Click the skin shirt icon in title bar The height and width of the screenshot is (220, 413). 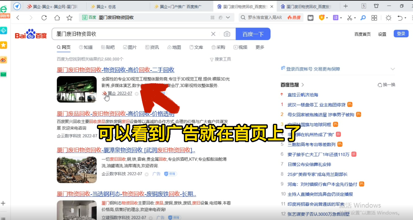coord(376,6)
